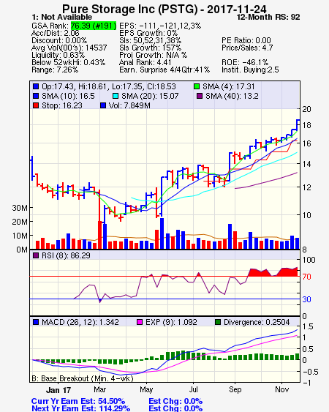329x412 pixels.
Task: Click the 'Jul' date axis label
Action: point(193,389)
